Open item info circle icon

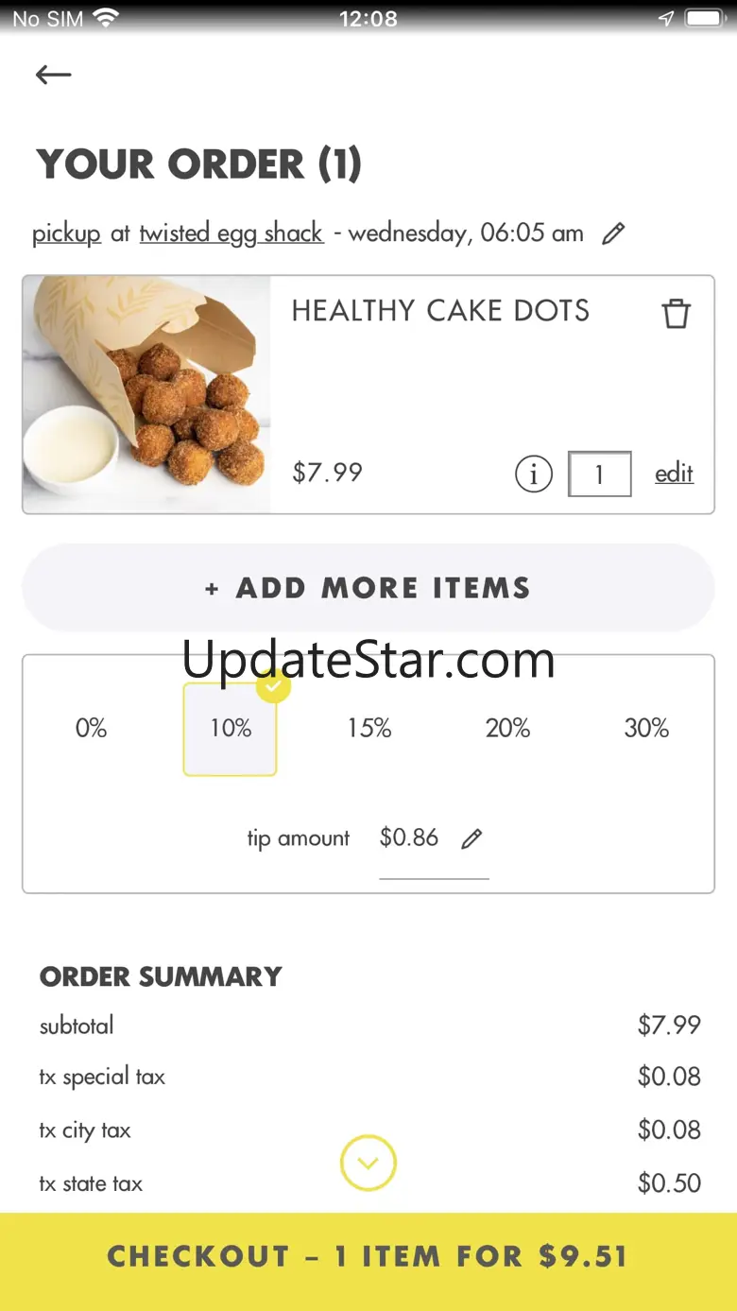(x=534, y=474)
